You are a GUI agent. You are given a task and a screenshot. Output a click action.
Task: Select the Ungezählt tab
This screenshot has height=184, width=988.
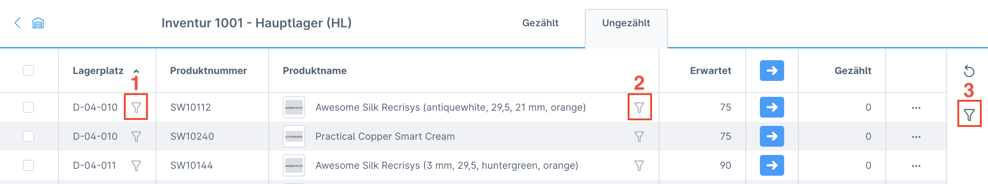coord(625,23)
